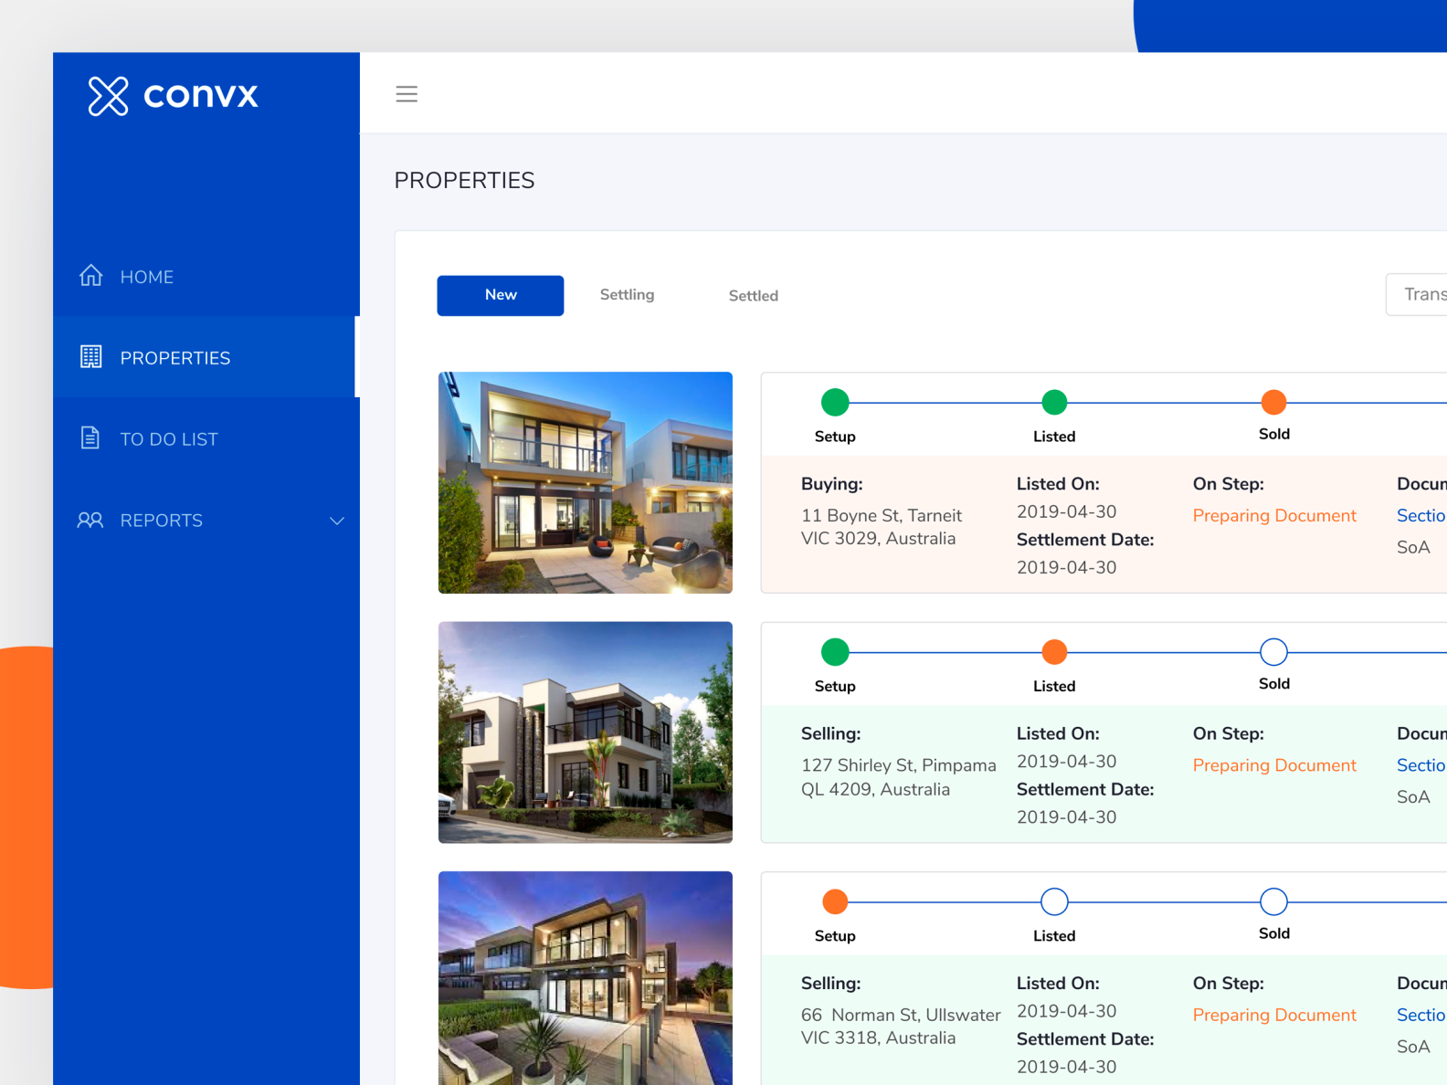Viewport: 1447px width, 1085px height.
Task: Switch to the Settled tab
Action: coord(753,296)
